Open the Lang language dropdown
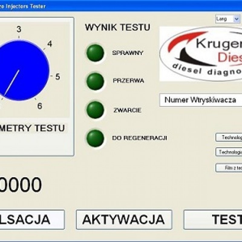242x242 pixels. click(x=228, y=19)
